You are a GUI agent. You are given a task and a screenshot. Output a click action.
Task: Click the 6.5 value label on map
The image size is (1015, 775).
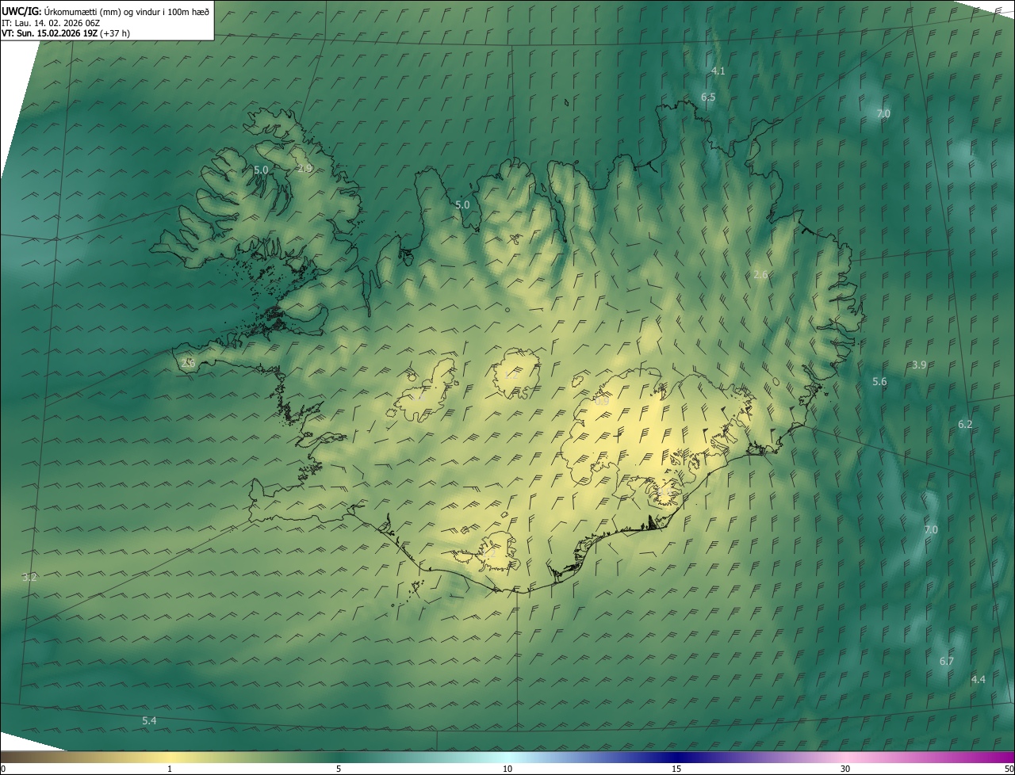point(708,97)
